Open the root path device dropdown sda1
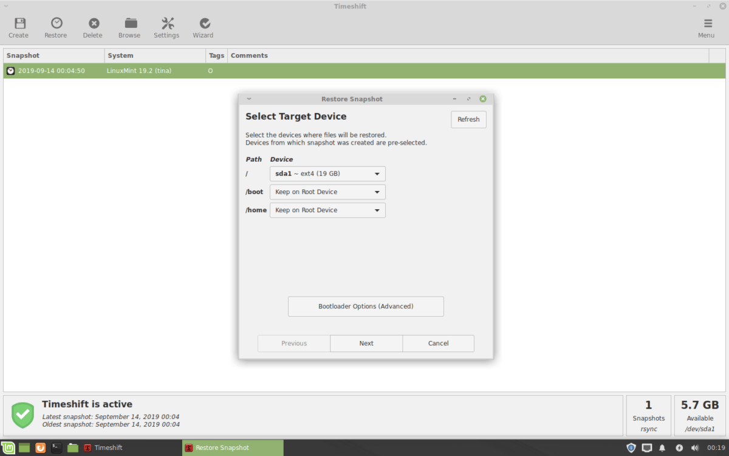 [x=327, y=174]
